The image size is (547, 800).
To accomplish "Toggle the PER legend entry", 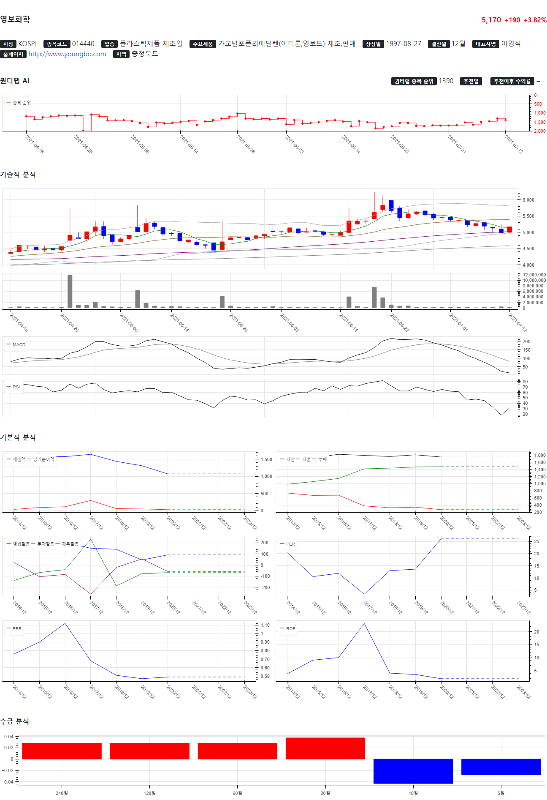I will [287, 544].
